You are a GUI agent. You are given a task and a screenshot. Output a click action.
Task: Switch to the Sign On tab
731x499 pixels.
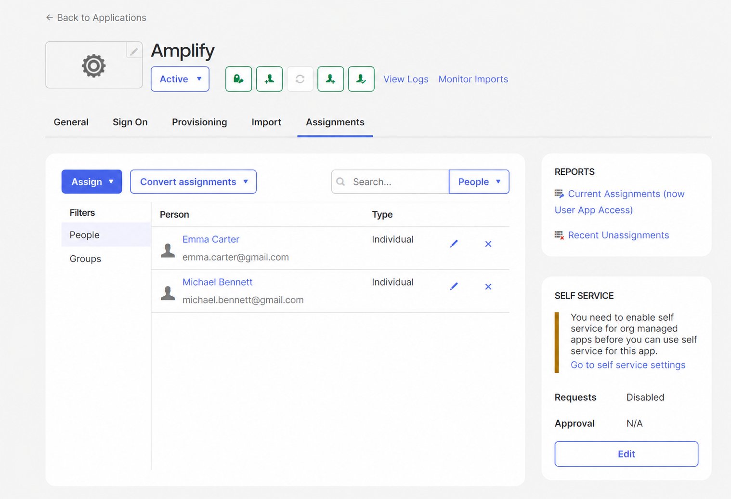point(130,122)
